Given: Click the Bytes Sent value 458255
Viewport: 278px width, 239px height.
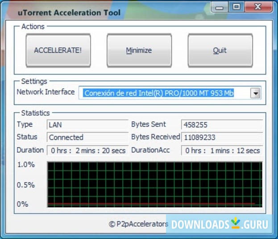Looking at the screenshot, I should pyautogui.click(x=222, y=125).
